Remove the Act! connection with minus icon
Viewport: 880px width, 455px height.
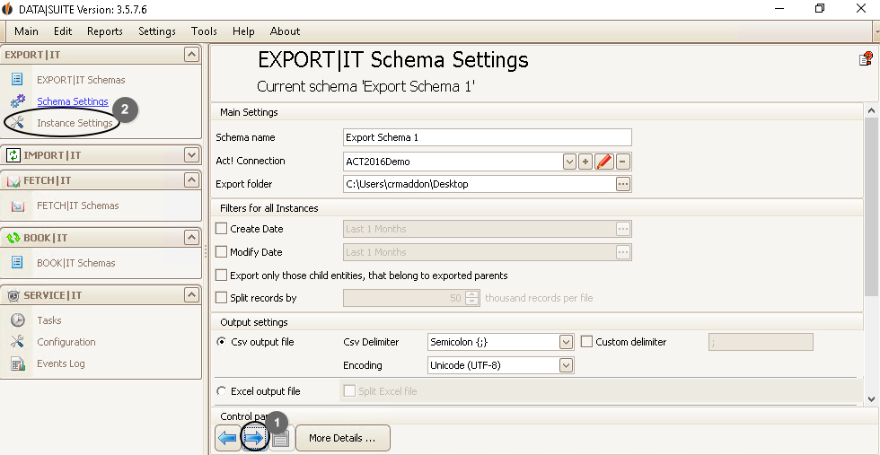(623, 162)
